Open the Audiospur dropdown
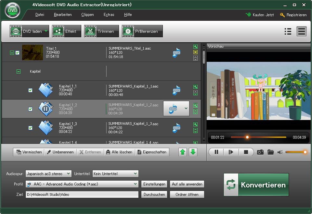Screen dimensions: 312x214 (x=48, y=174)
